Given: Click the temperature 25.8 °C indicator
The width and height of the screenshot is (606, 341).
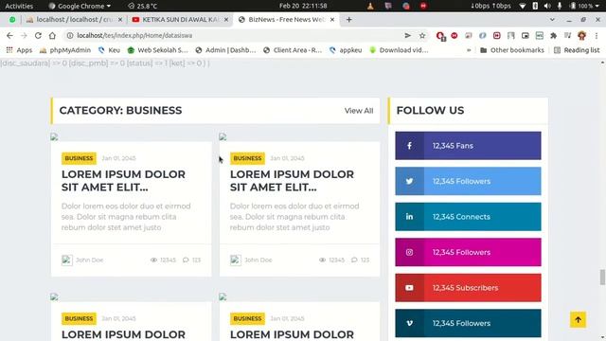Looking at the screenshot, I should point(143,6).
